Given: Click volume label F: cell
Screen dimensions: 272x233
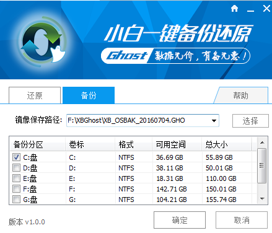Looking at the screenshot, I should pos(72,189).
